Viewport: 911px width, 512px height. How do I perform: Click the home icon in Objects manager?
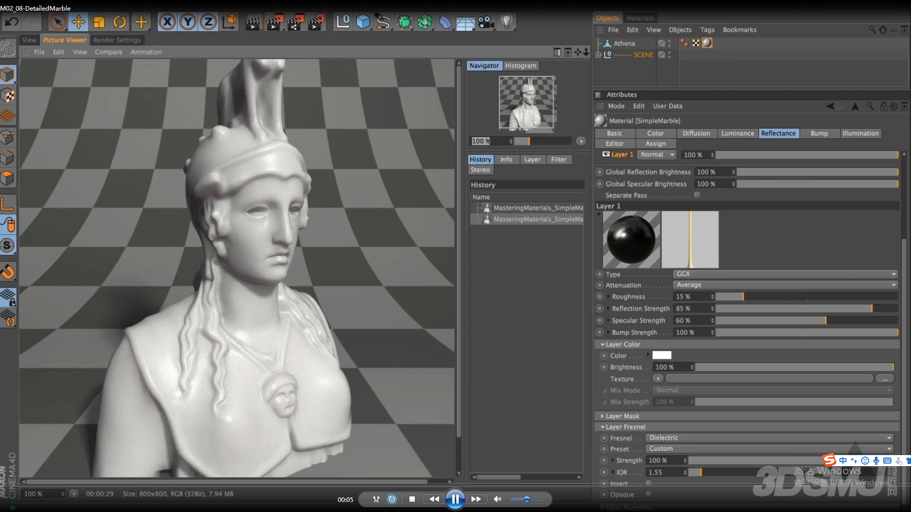883,30
